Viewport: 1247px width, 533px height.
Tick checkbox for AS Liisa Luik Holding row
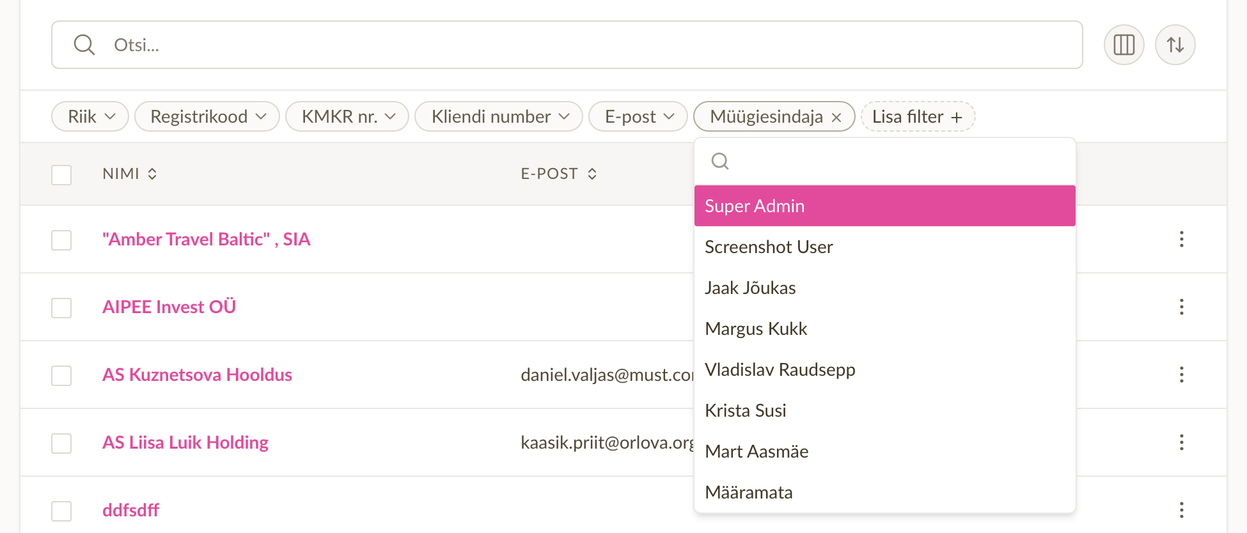coord(61,444)
